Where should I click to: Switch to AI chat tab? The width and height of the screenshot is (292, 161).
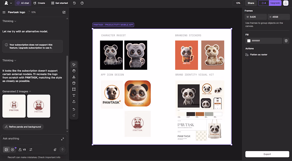tap(23, 3)
